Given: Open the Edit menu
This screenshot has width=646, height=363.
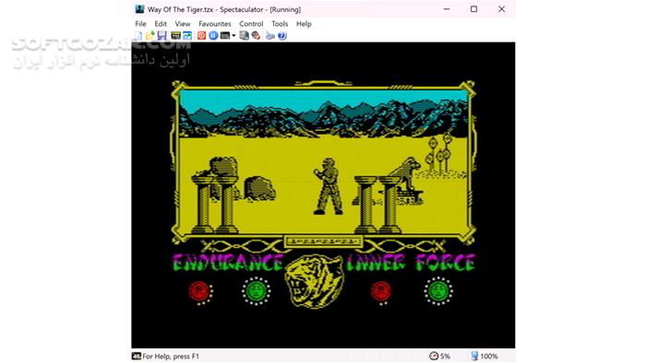Looking at the screenshot, I should coord(161,24).
